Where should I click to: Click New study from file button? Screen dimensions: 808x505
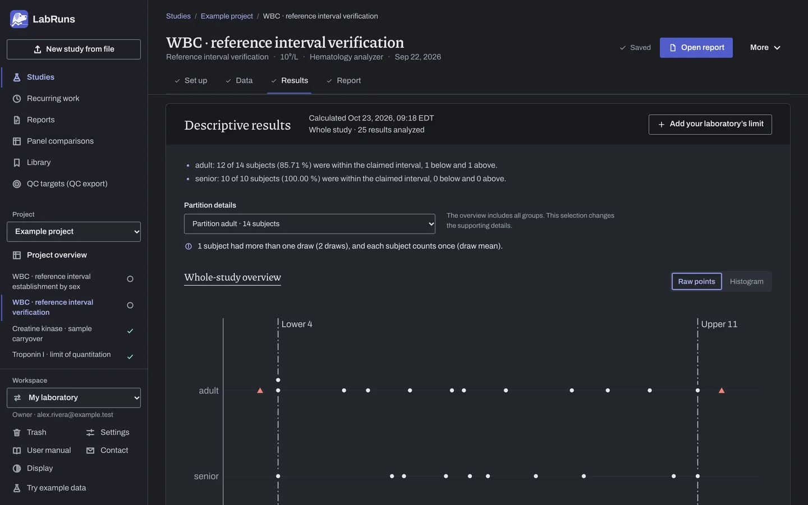coord(74,49)
